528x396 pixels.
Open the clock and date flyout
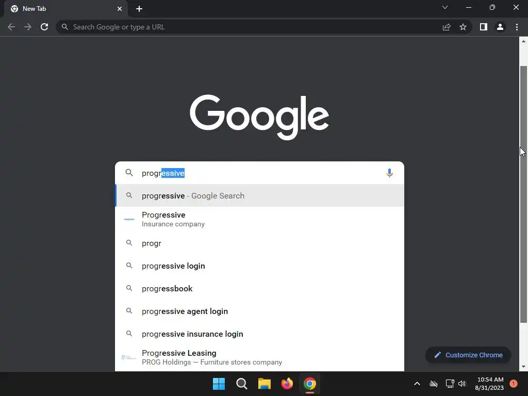click(x=489, y=384)
